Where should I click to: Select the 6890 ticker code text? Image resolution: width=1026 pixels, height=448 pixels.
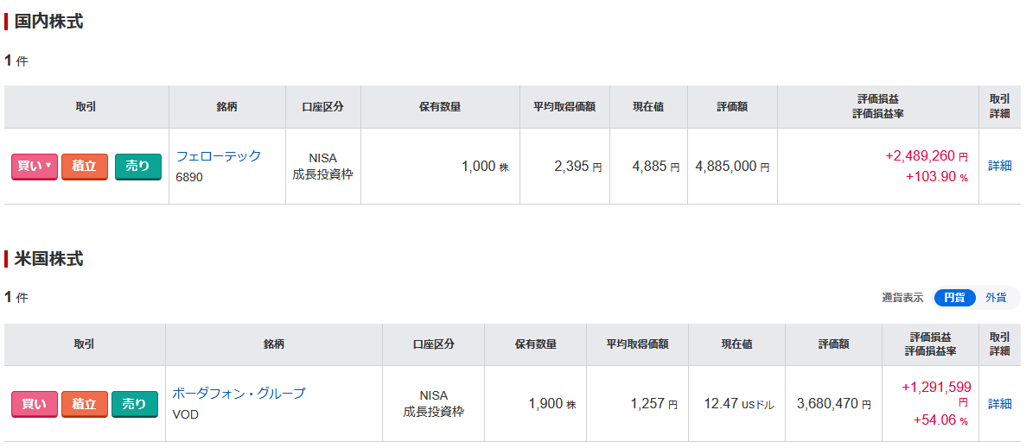[x=189, y=177]
